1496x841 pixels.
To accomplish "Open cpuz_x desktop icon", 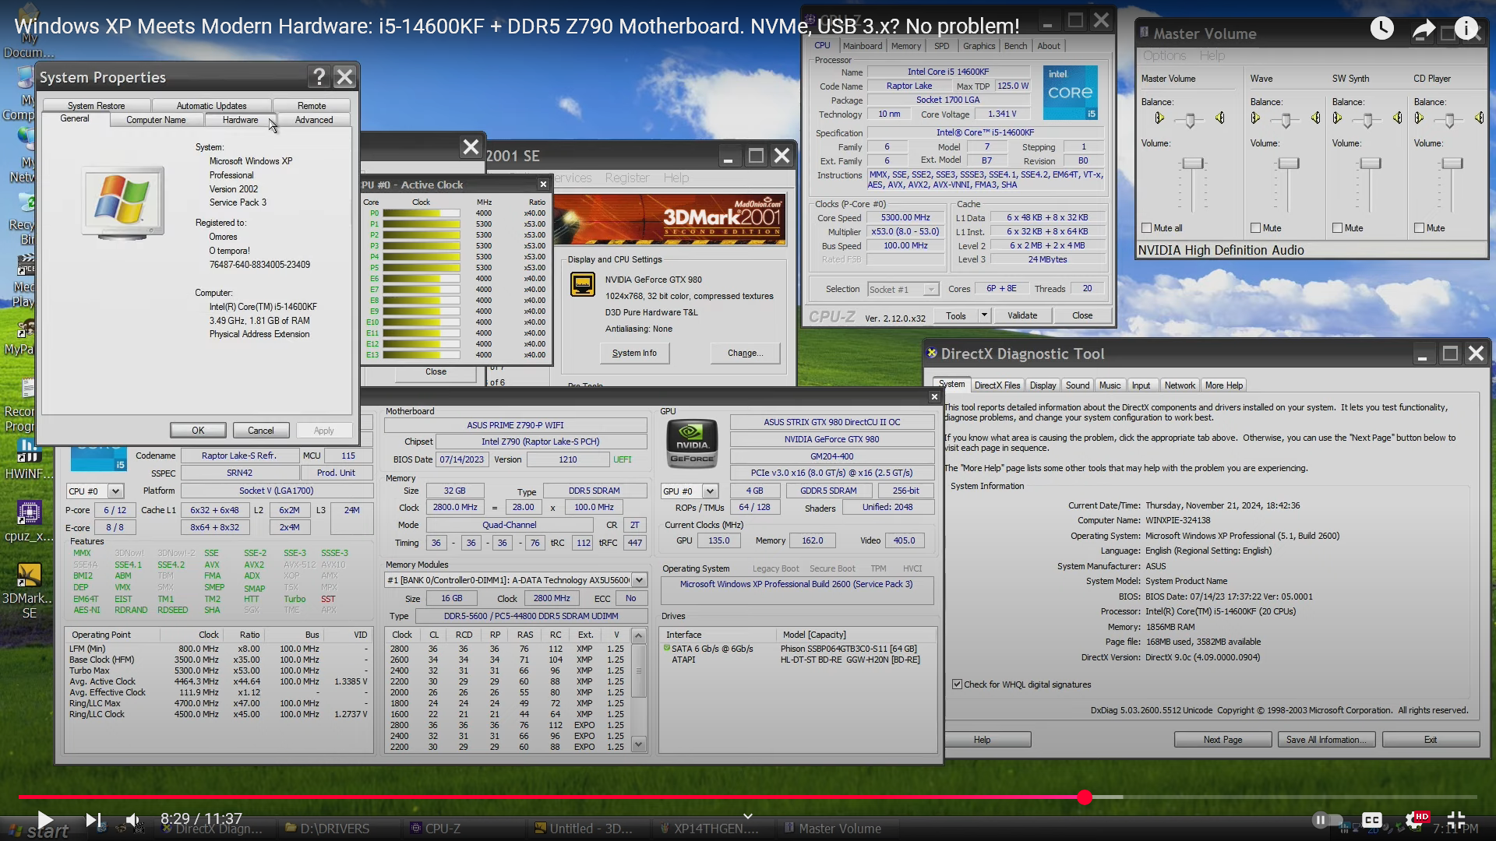I will (x=29, y=520).
